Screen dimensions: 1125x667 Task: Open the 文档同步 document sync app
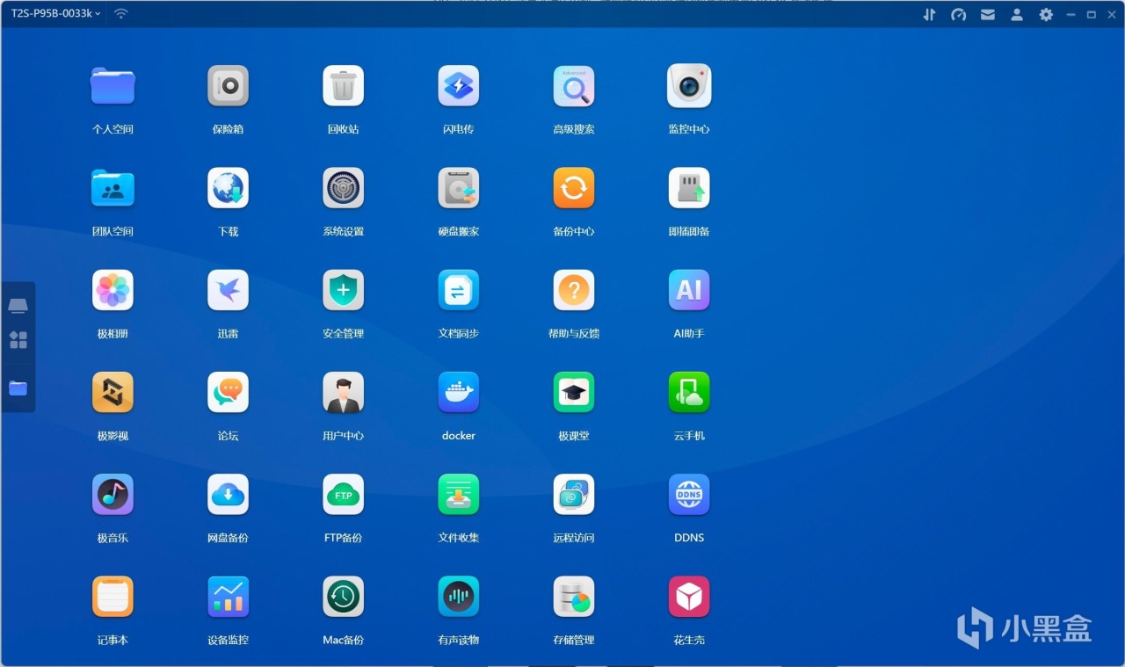[459, 290]
